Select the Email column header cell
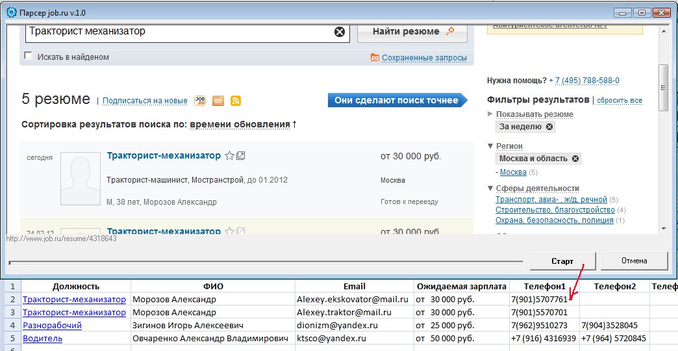This screenshot has width=678, height=351. pyautogui.click(x=355, y=286)
